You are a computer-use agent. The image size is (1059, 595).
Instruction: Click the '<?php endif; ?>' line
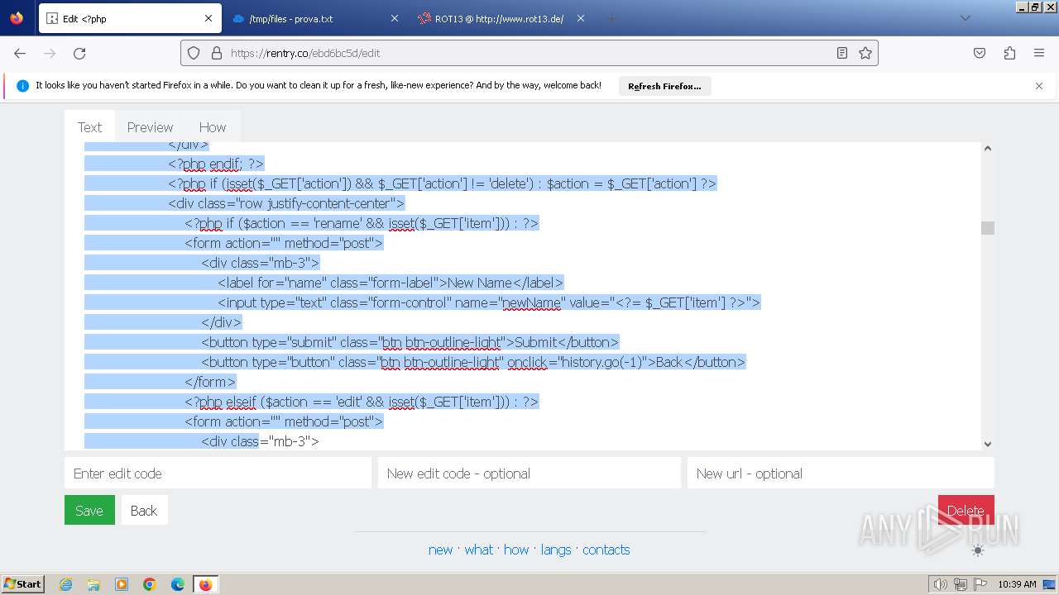[216, 164]
